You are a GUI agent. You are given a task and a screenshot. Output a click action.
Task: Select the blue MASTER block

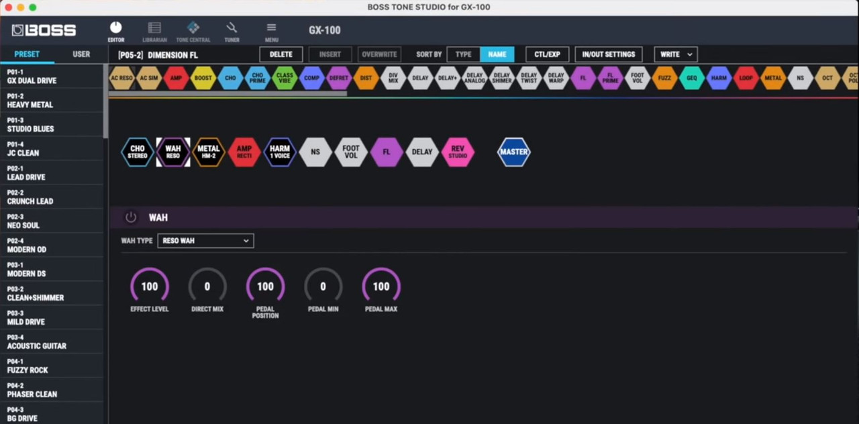click(x=513, y=152)
